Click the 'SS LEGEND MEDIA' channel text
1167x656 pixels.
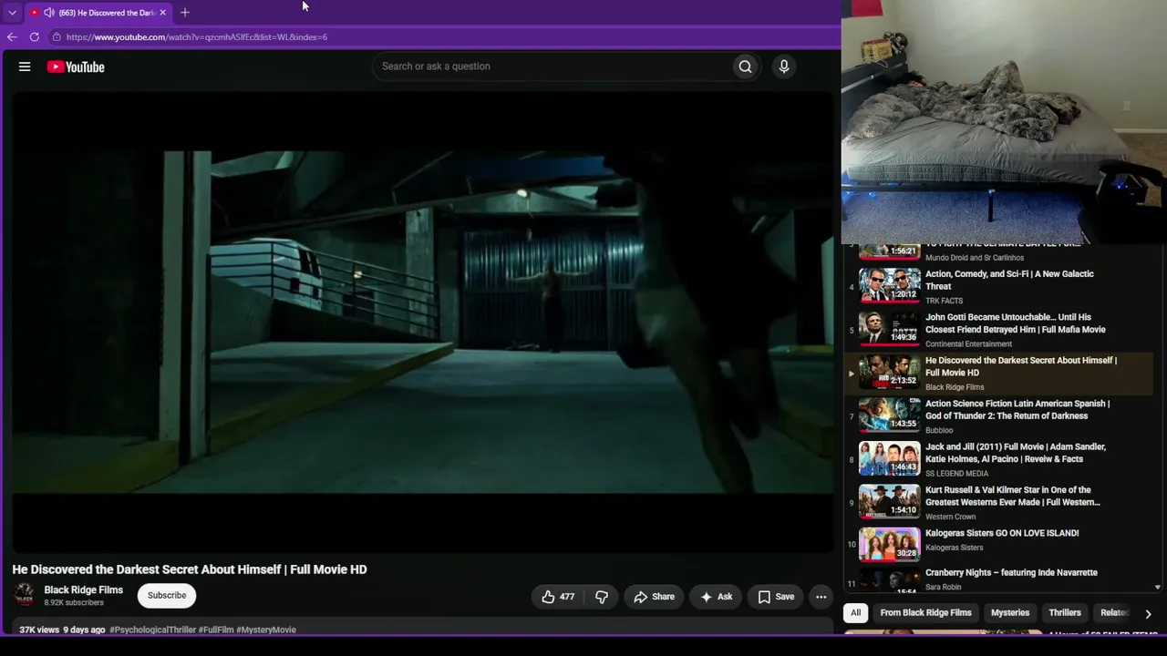pyautogui.click(x=956, y=474)
